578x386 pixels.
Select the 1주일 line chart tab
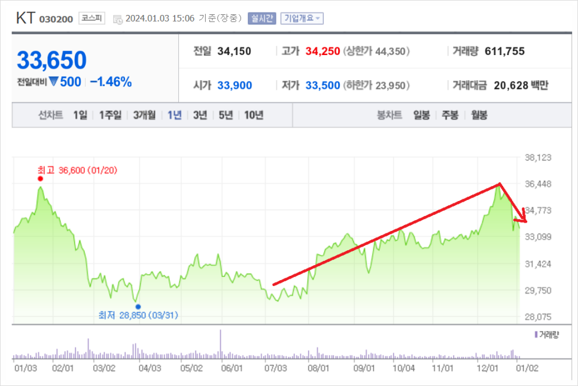[110, 115]
